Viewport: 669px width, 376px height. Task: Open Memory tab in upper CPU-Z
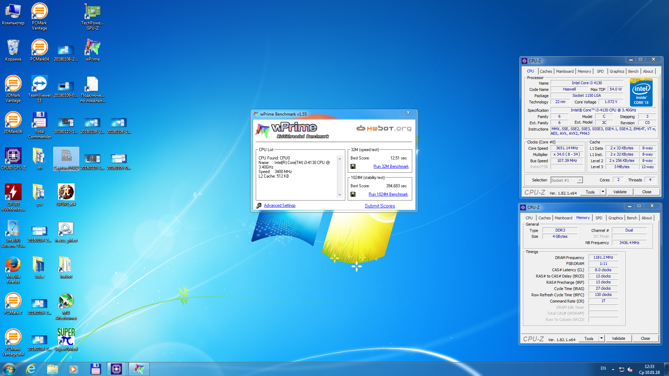tap(584, 71)
